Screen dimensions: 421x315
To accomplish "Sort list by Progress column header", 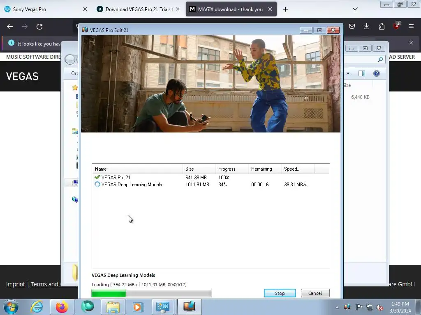I will 232,169.
